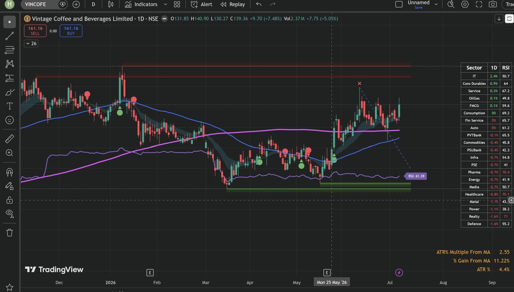Hide all drawings with eye icon
The height and width of the screenshot is (292, 514).
click(x=9, y=213)
